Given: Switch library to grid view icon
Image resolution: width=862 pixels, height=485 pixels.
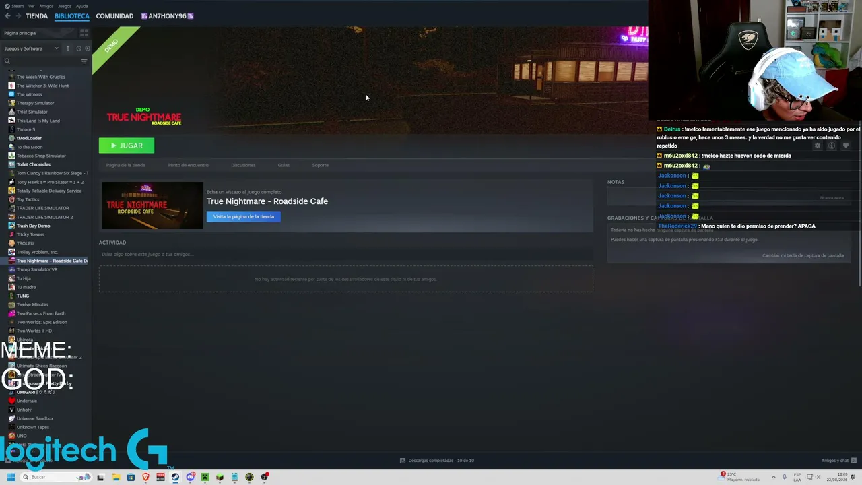Looking at the screenshot, I should tap(84, 32).
